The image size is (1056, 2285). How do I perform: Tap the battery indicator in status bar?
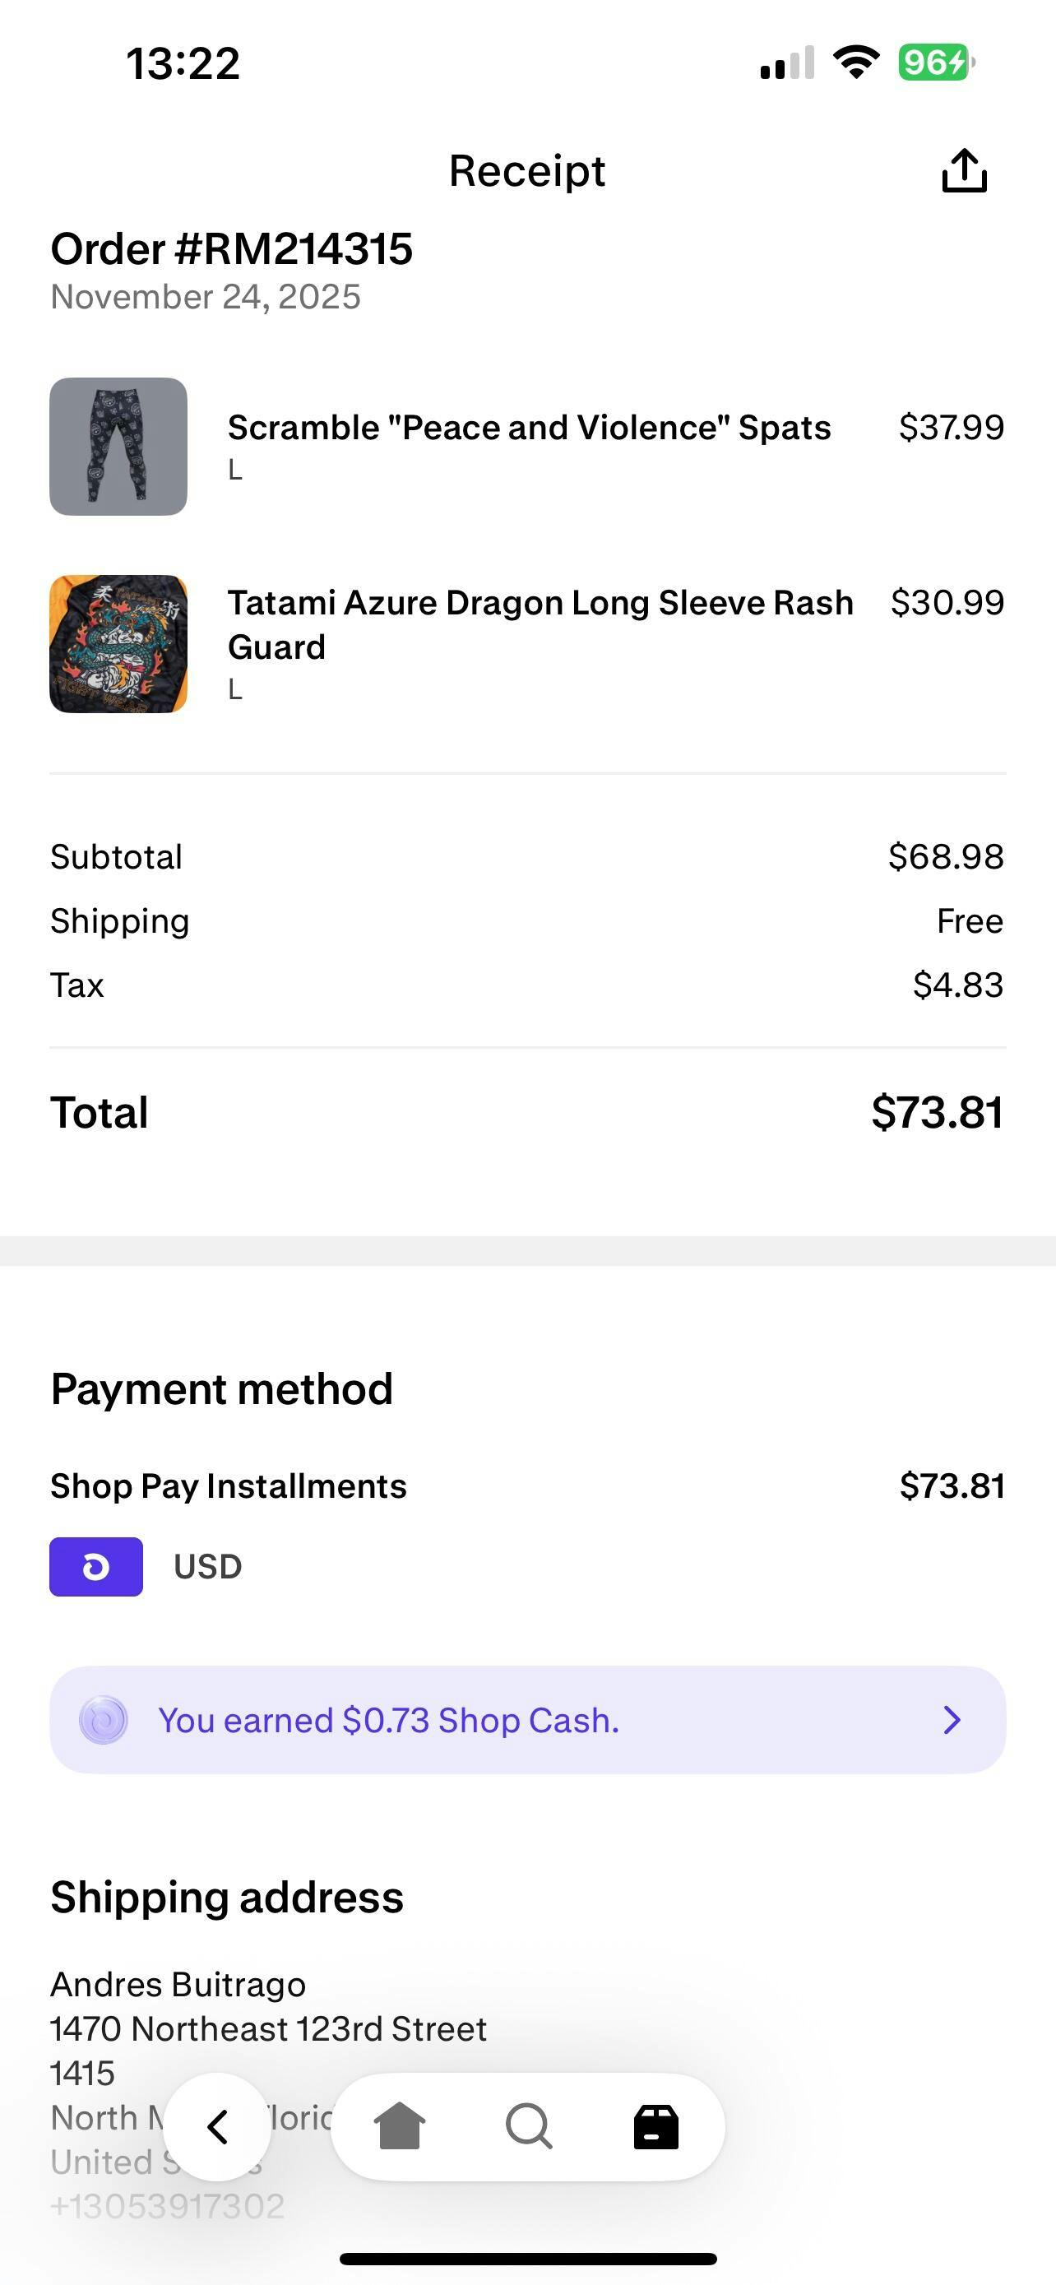[x=935, y=63]
